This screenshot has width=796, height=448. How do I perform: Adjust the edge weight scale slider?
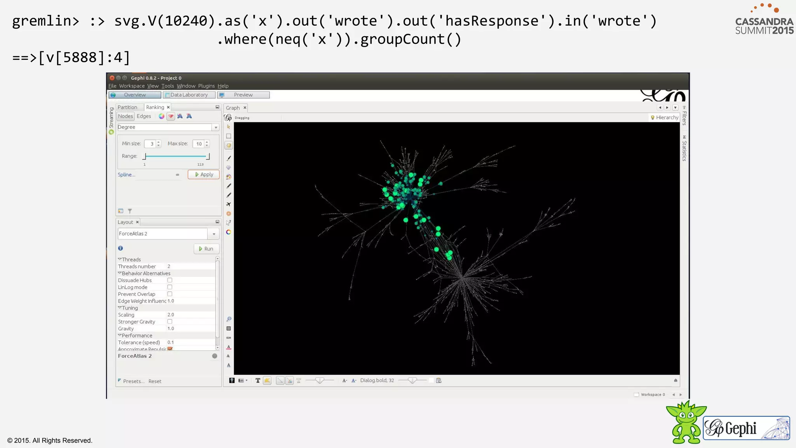319,381
